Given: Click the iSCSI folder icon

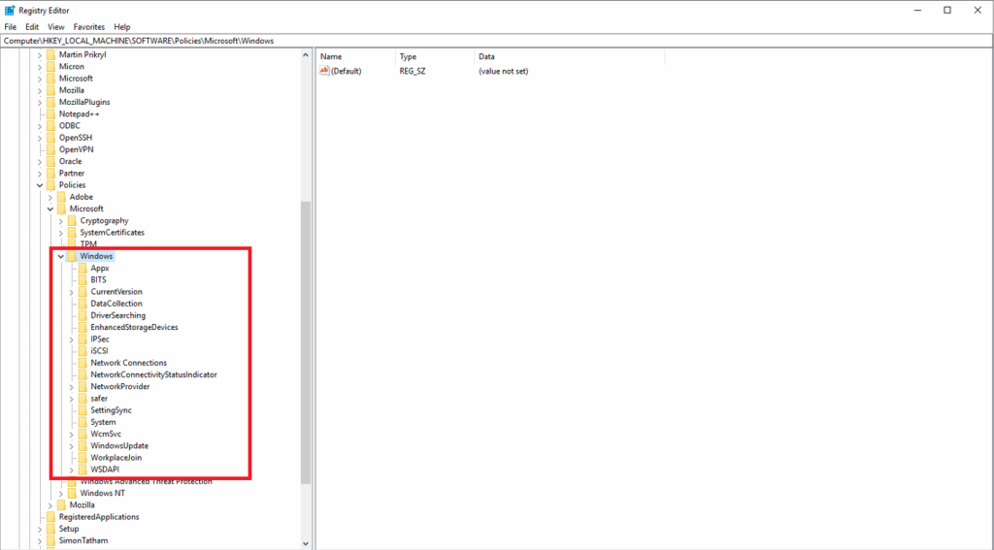Looking at the screenshot, I should (83, 350).
